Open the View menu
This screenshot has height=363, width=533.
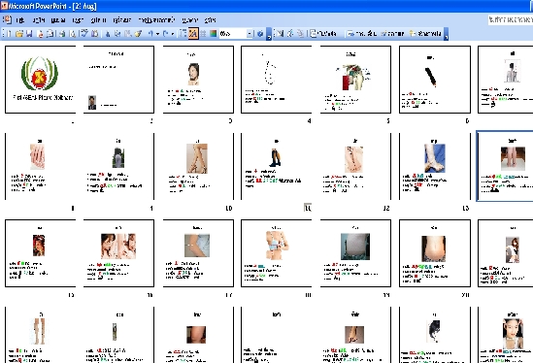[58, 20]
